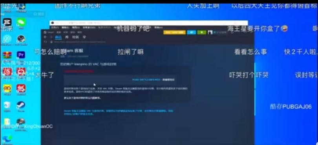Launch the Steam desktop shortcut
The image size is (318, 145).
[21, 105]
